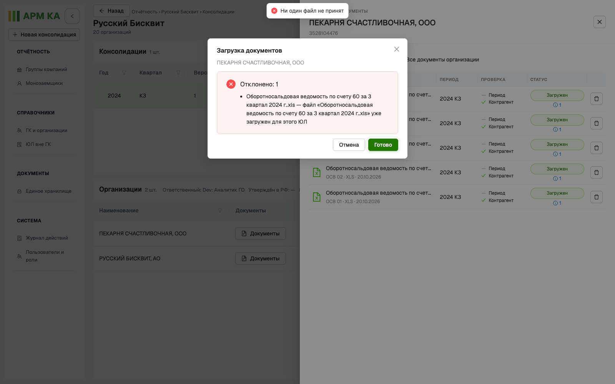Click the ПРОВЕРКА column header
Screen dimensions: 615x384
[493, 79]
